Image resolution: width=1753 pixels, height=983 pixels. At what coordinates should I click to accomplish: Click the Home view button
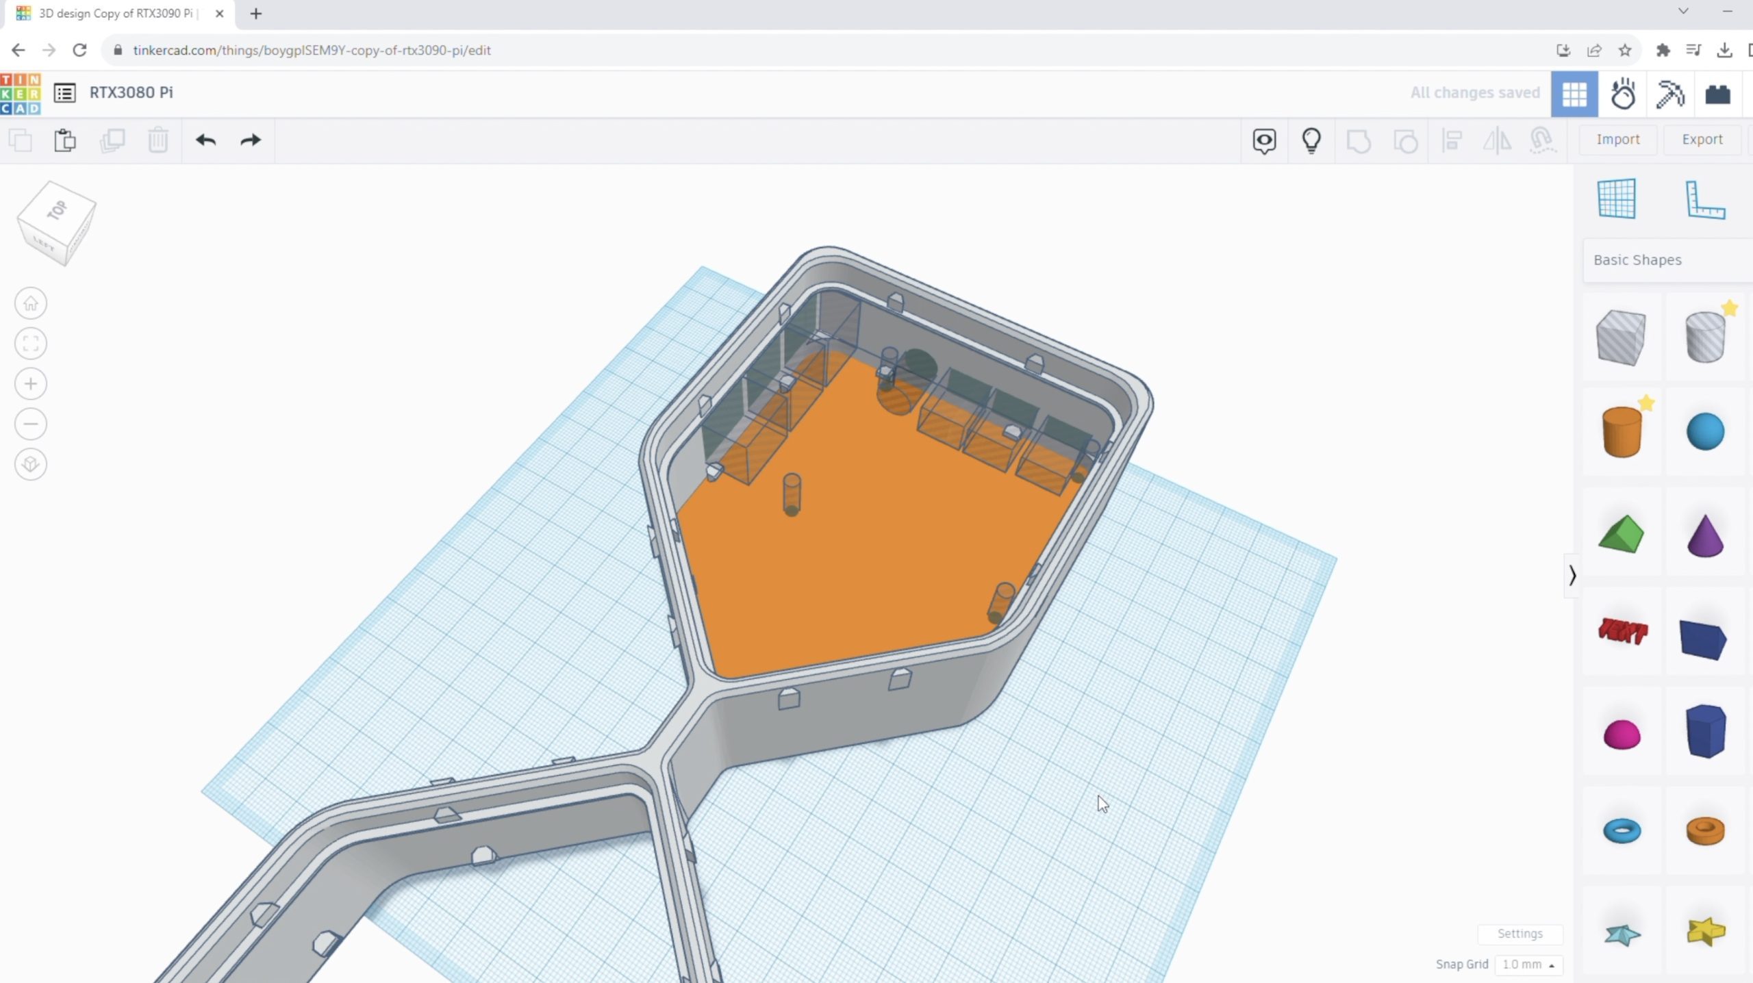(31, 303)
